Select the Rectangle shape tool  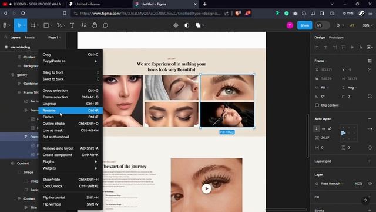46,25
